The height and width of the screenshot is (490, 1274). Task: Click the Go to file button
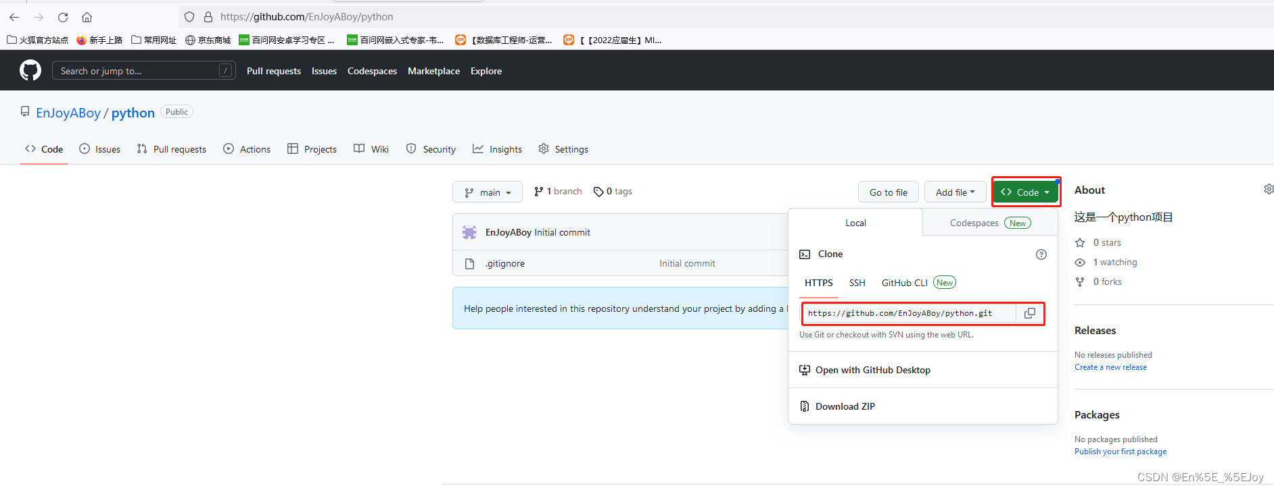(x=889, y=192)
